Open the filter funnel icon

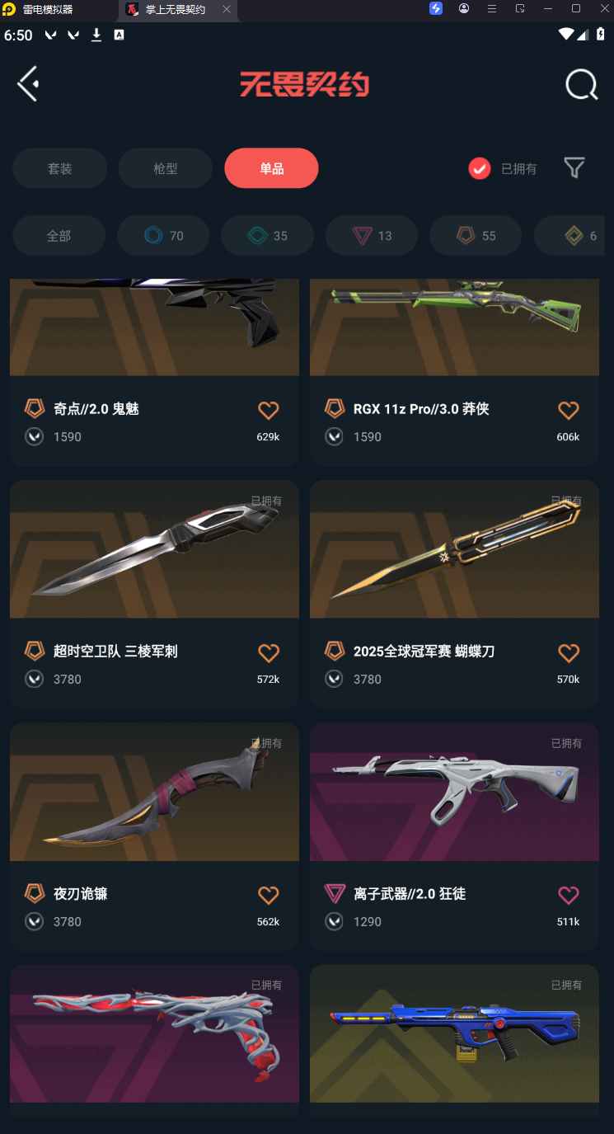tap(574, 168)
